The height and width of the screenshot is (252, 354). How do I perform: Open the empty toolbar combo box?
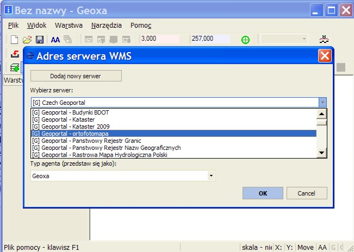284,39
